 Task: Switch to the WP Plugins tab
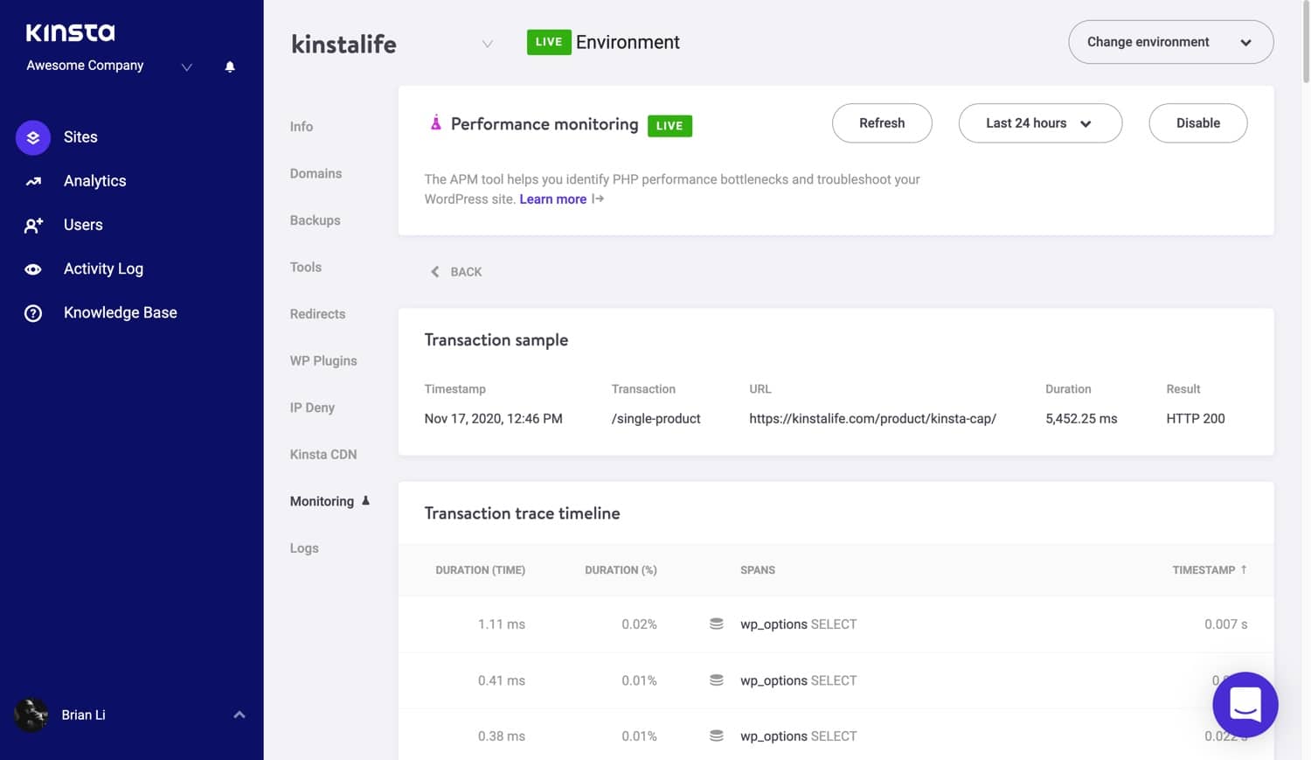click(x=323, y=360)
